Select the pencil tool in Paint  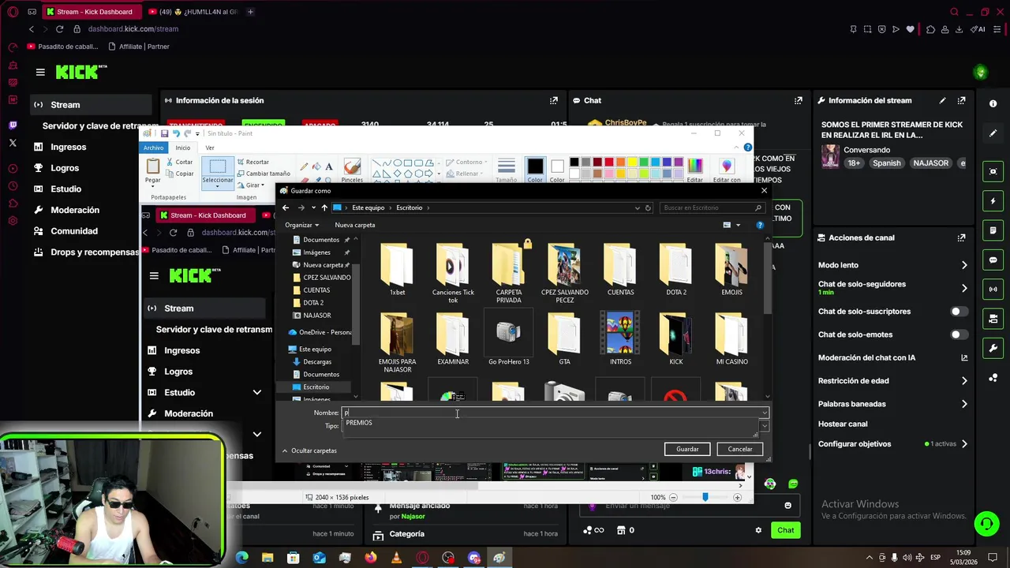304,166
